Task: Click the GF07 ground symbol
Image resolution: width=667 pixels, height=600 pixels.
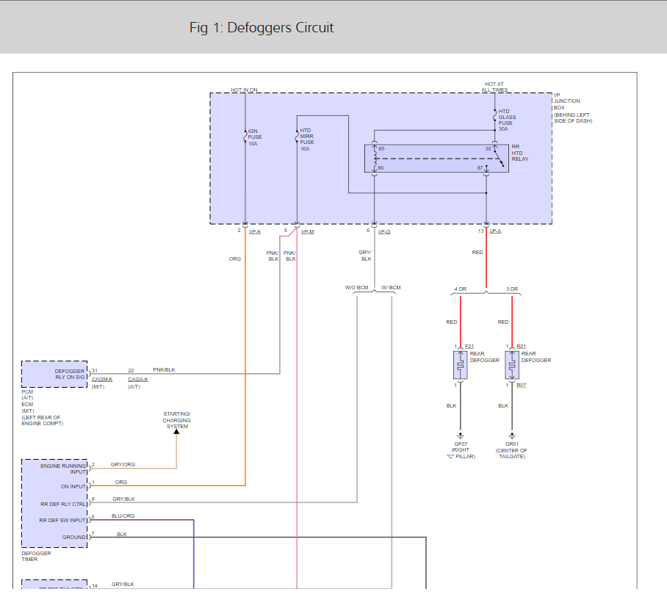Action: tap(461, 435)
